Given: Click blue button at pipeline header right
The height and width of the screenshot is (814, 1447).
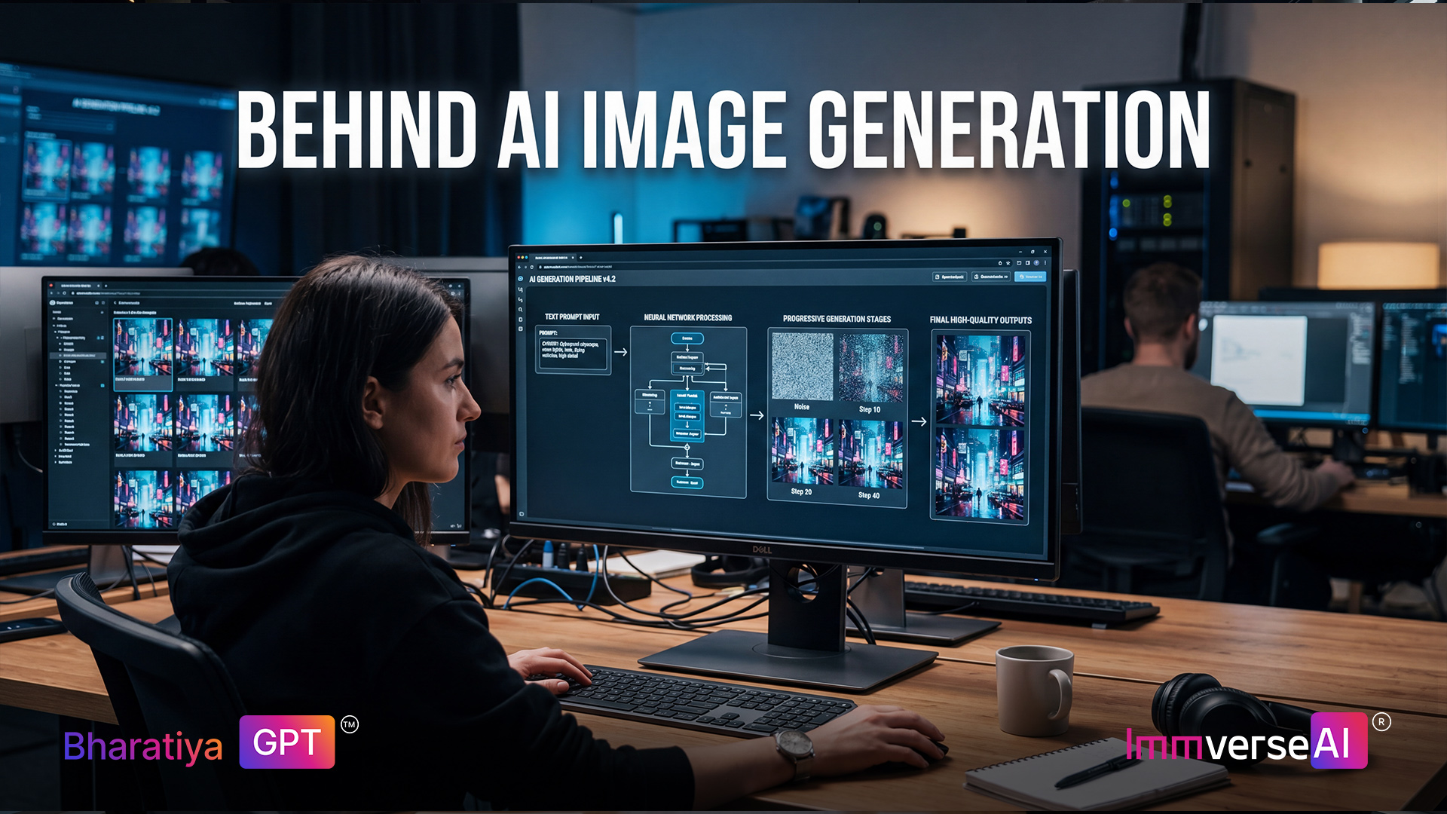Looking at the screenshot, I should [1030, 277].
